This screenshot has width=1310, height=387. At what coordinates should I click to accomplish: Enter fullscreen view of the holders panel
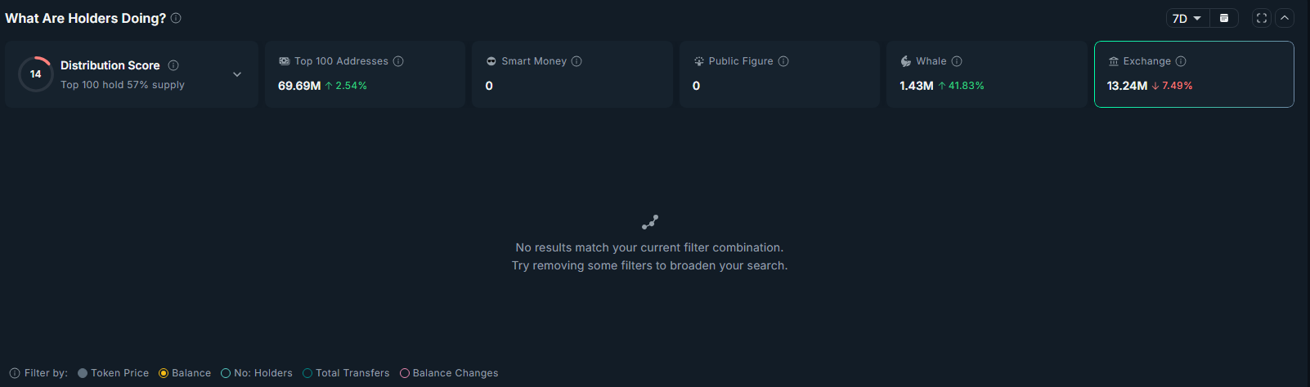coord(1262,18)
